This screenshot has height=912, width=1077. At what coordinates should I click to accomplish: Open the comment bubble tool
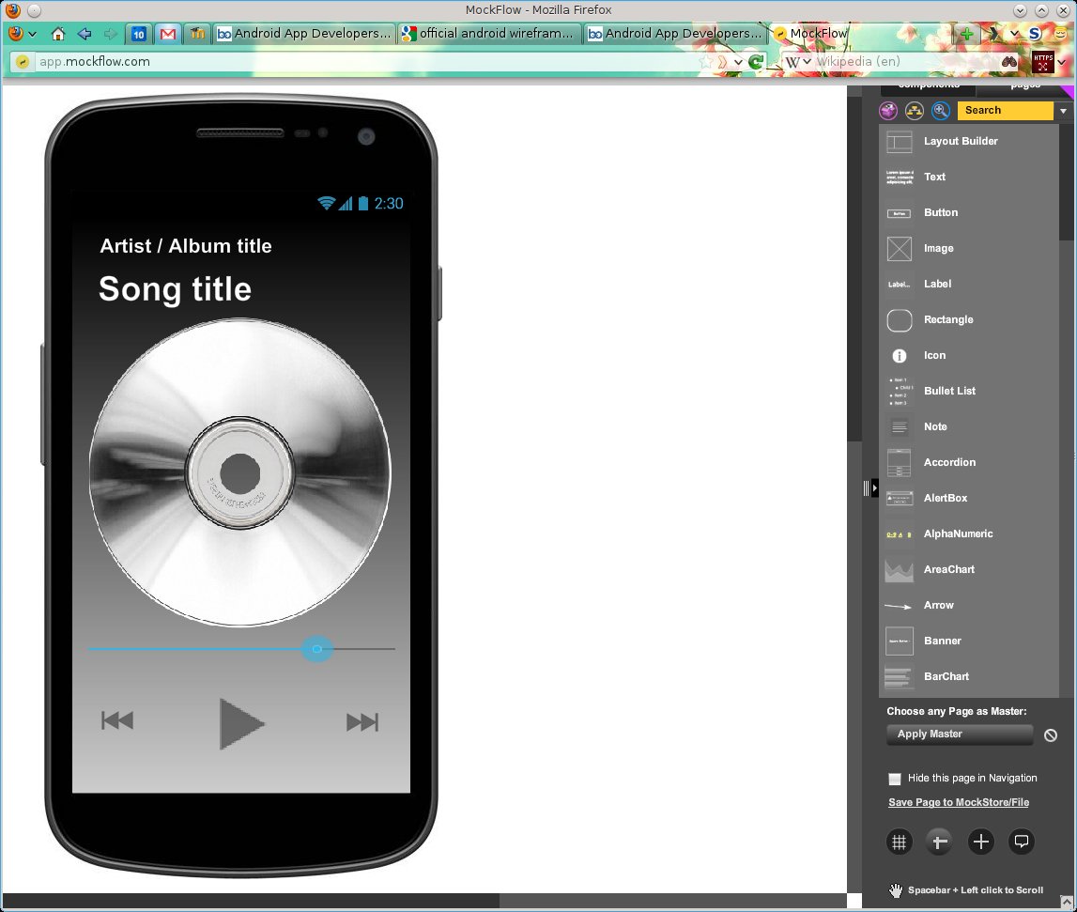(x=1022, y=842)
